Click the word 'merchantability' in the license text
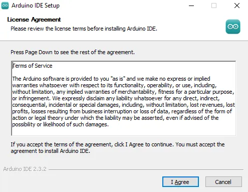248x192 pixels. click(136, 92)
